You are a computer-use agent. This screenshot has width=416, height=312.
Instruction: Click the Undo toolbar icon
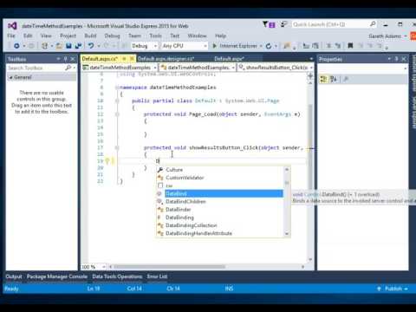[x=91, y=46]
